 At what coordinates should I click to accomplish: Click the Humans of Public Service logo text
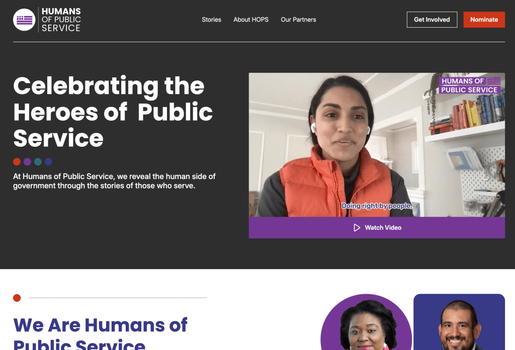coord(61,20)
